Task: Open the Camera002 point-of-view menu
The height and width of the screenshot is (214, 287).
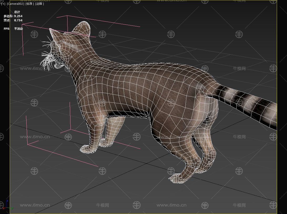Action: [x=16, y=4]
